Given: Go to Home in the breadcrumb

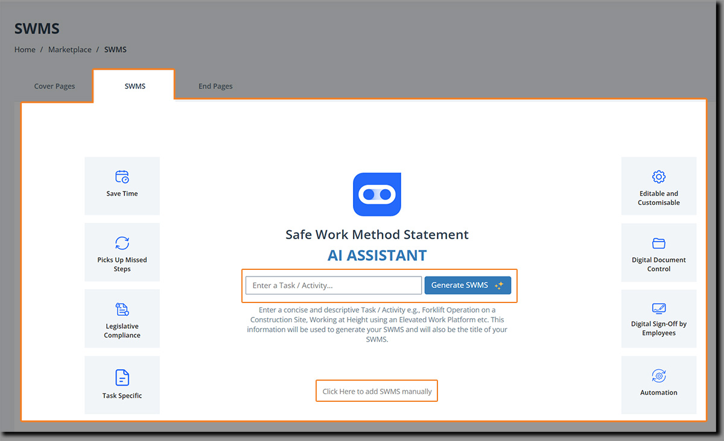Looking at the screenshot, I should coord(25,49).
